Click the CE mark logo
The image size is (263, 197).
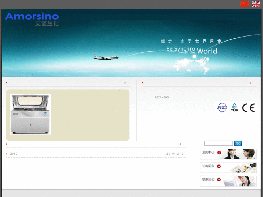coord(249,108)
